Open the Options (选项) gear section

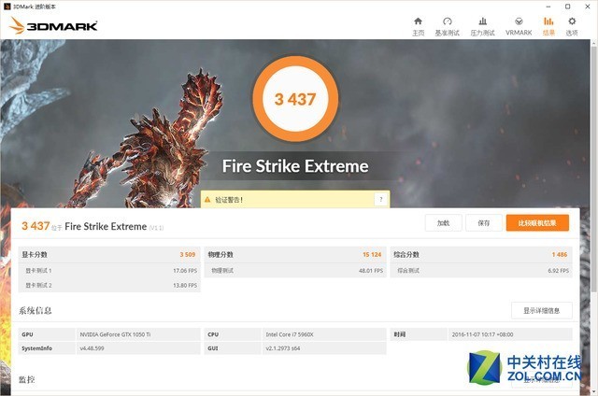(572, 26)
